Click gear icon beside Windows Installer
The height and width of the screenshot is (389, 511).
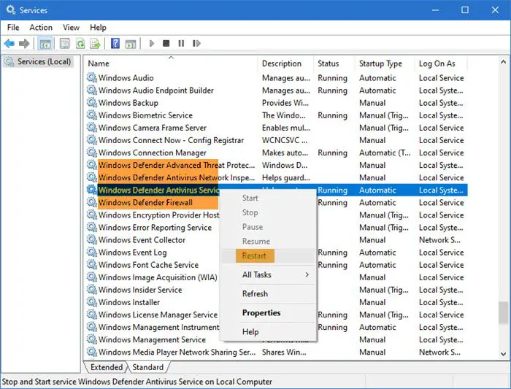[92, 302]
